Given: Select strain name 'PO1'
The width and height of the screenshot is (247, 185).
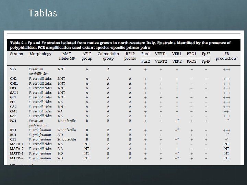Looking at the screenshot, I should coord(13,121).
